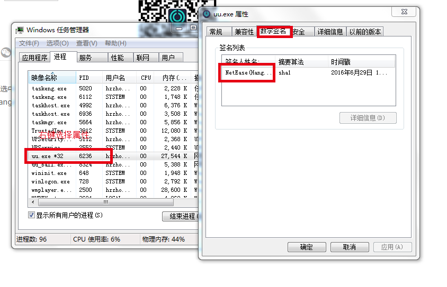
Task: Select the winlogon.exe process row
Action: (113, 181)
